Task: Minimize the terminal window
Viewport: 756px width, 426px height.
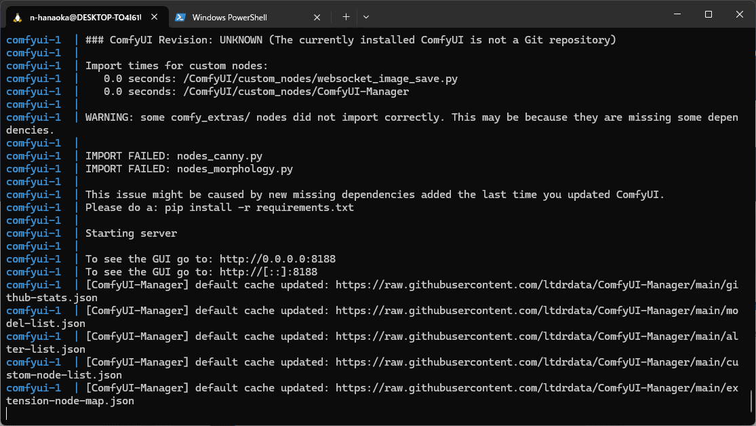Action: coord(677,14)
